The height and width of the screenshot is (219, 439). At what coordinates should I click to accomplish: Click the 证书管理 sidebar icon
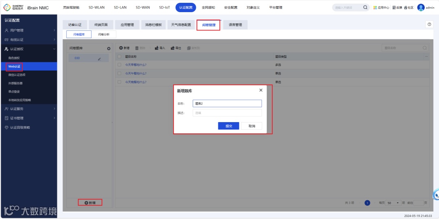click(7, 118)
